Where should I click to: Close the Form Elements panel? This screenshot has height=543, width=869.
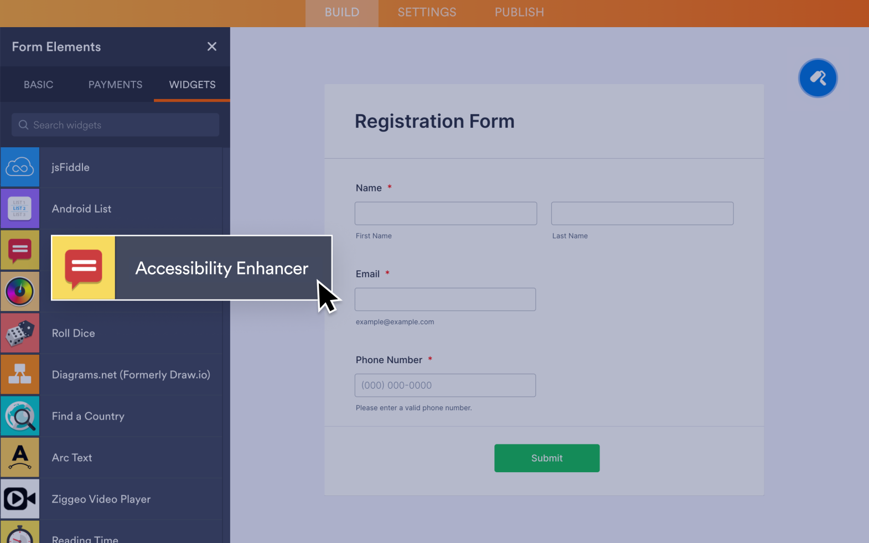(x=212, y=46)
